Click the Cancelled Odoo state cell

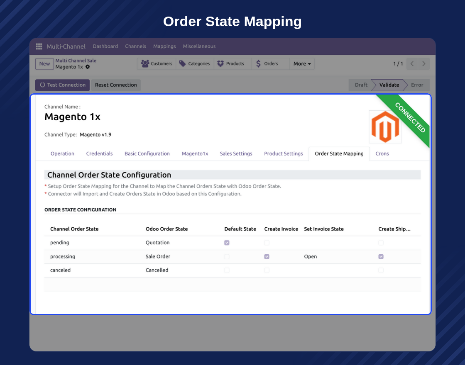click(157, 270)
